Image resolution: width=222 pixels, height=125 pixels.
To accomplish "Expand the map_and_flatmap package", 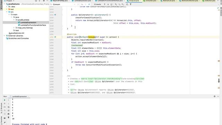I will click(x=14, y=28).
